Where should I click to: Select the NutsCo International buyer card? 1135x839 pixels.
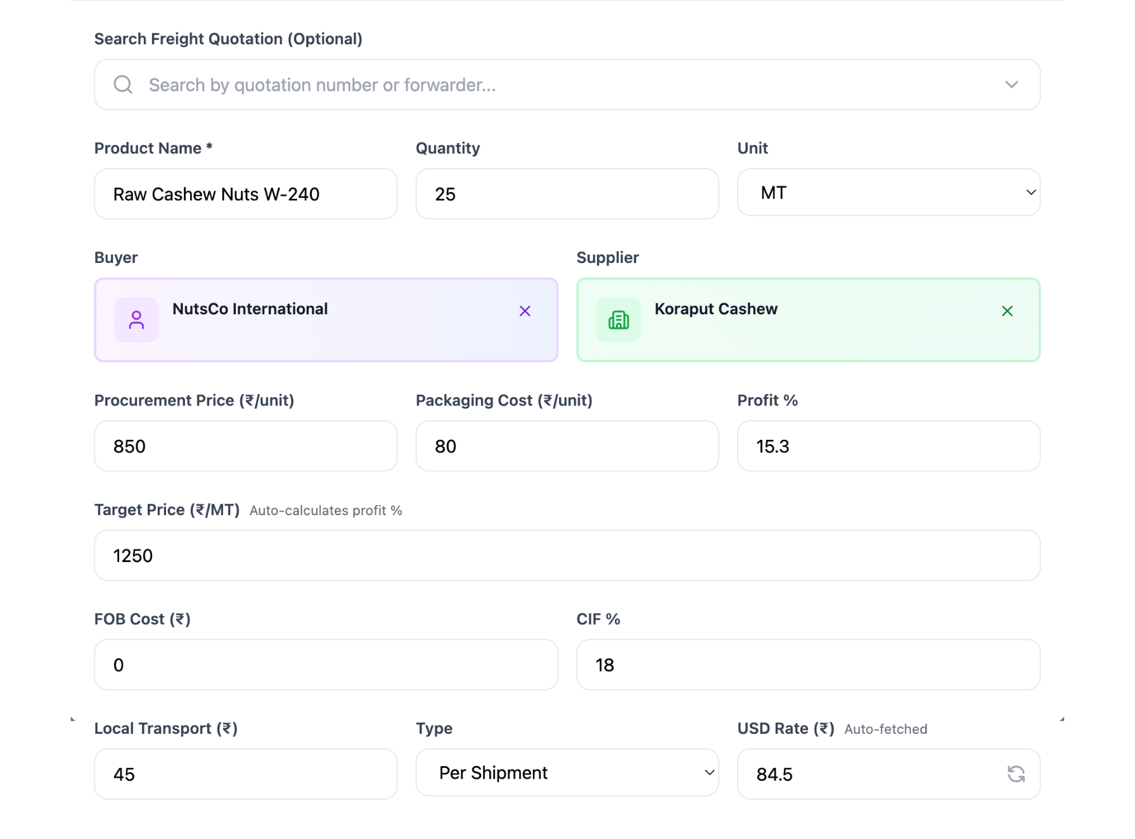(325, 319)
